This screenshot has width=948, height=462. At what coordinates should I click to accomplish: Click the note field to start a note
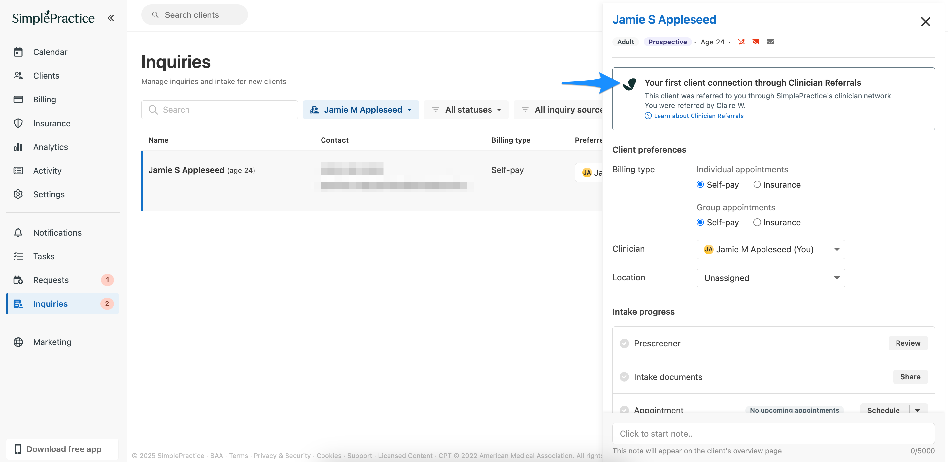pos(773,433)
